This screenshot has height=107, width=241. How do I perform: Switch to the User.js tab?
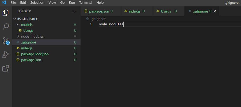(168, 11)
